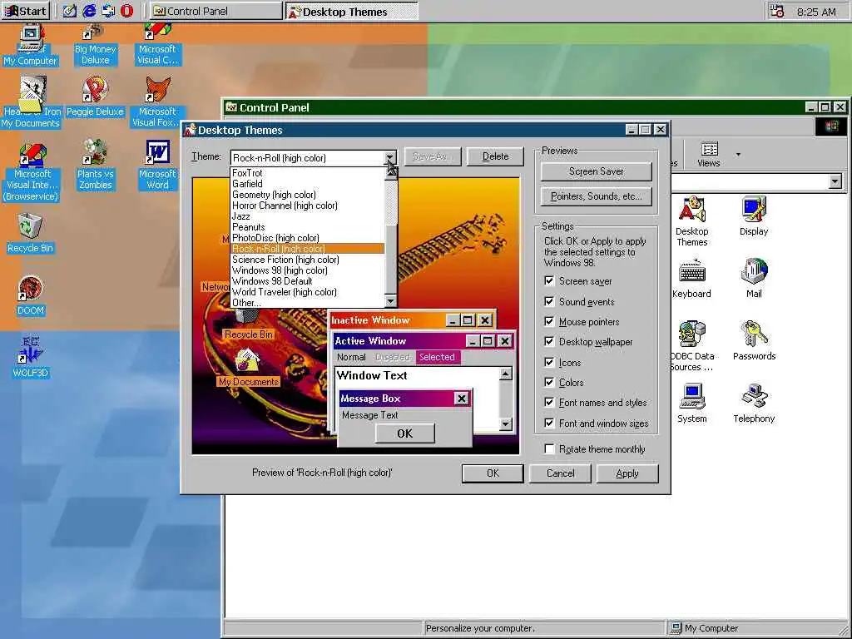Click OK in Desktop Themes dialog

coord(493,473)
